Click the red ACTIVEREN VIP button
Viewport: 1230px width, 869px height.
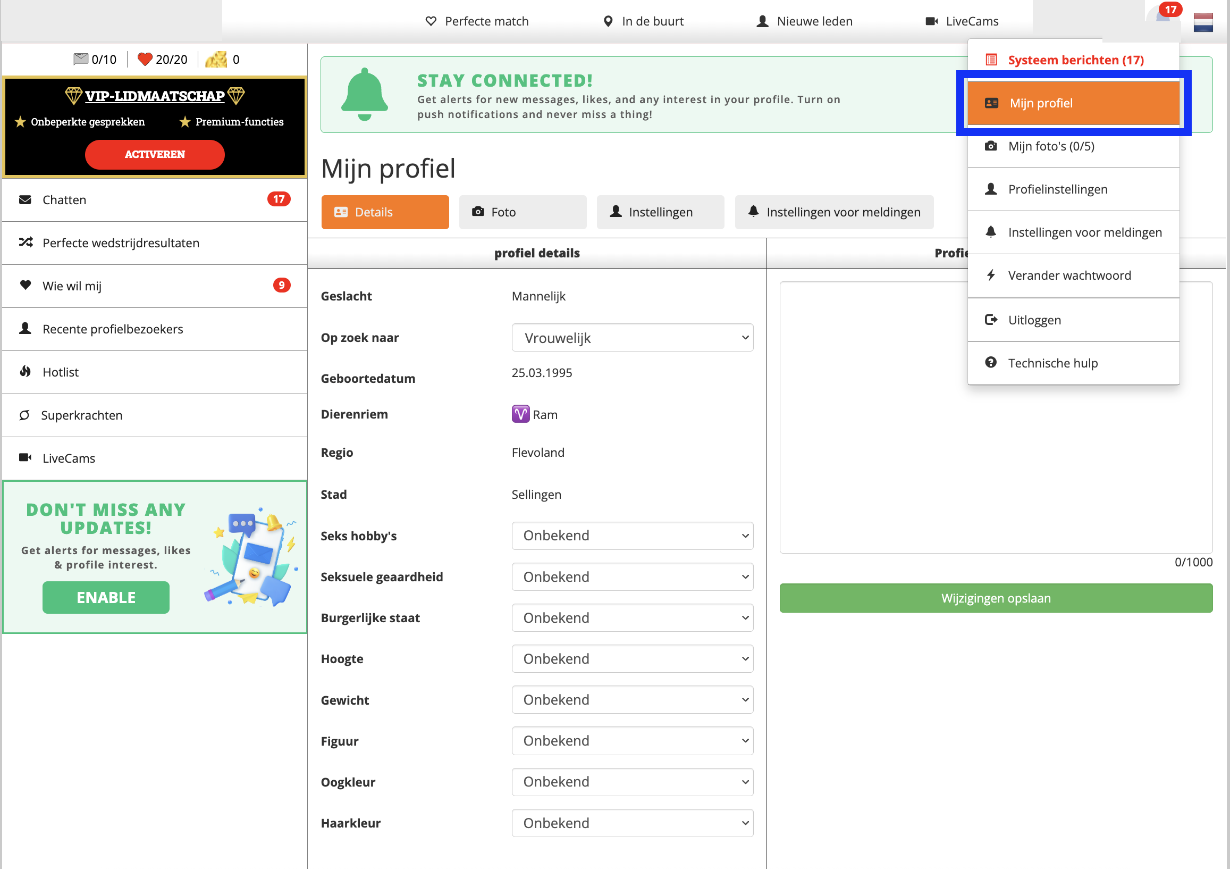tap(154, 154)
